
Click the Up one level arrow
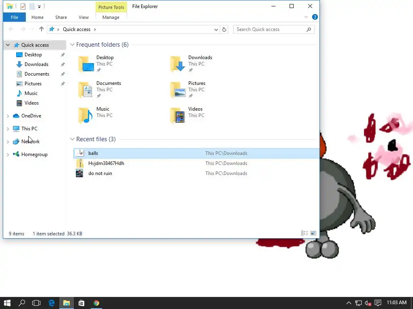point(42,29)
